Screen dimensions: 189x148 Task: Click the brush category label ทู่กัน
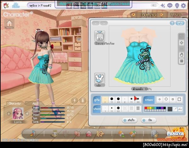point(97,100)
